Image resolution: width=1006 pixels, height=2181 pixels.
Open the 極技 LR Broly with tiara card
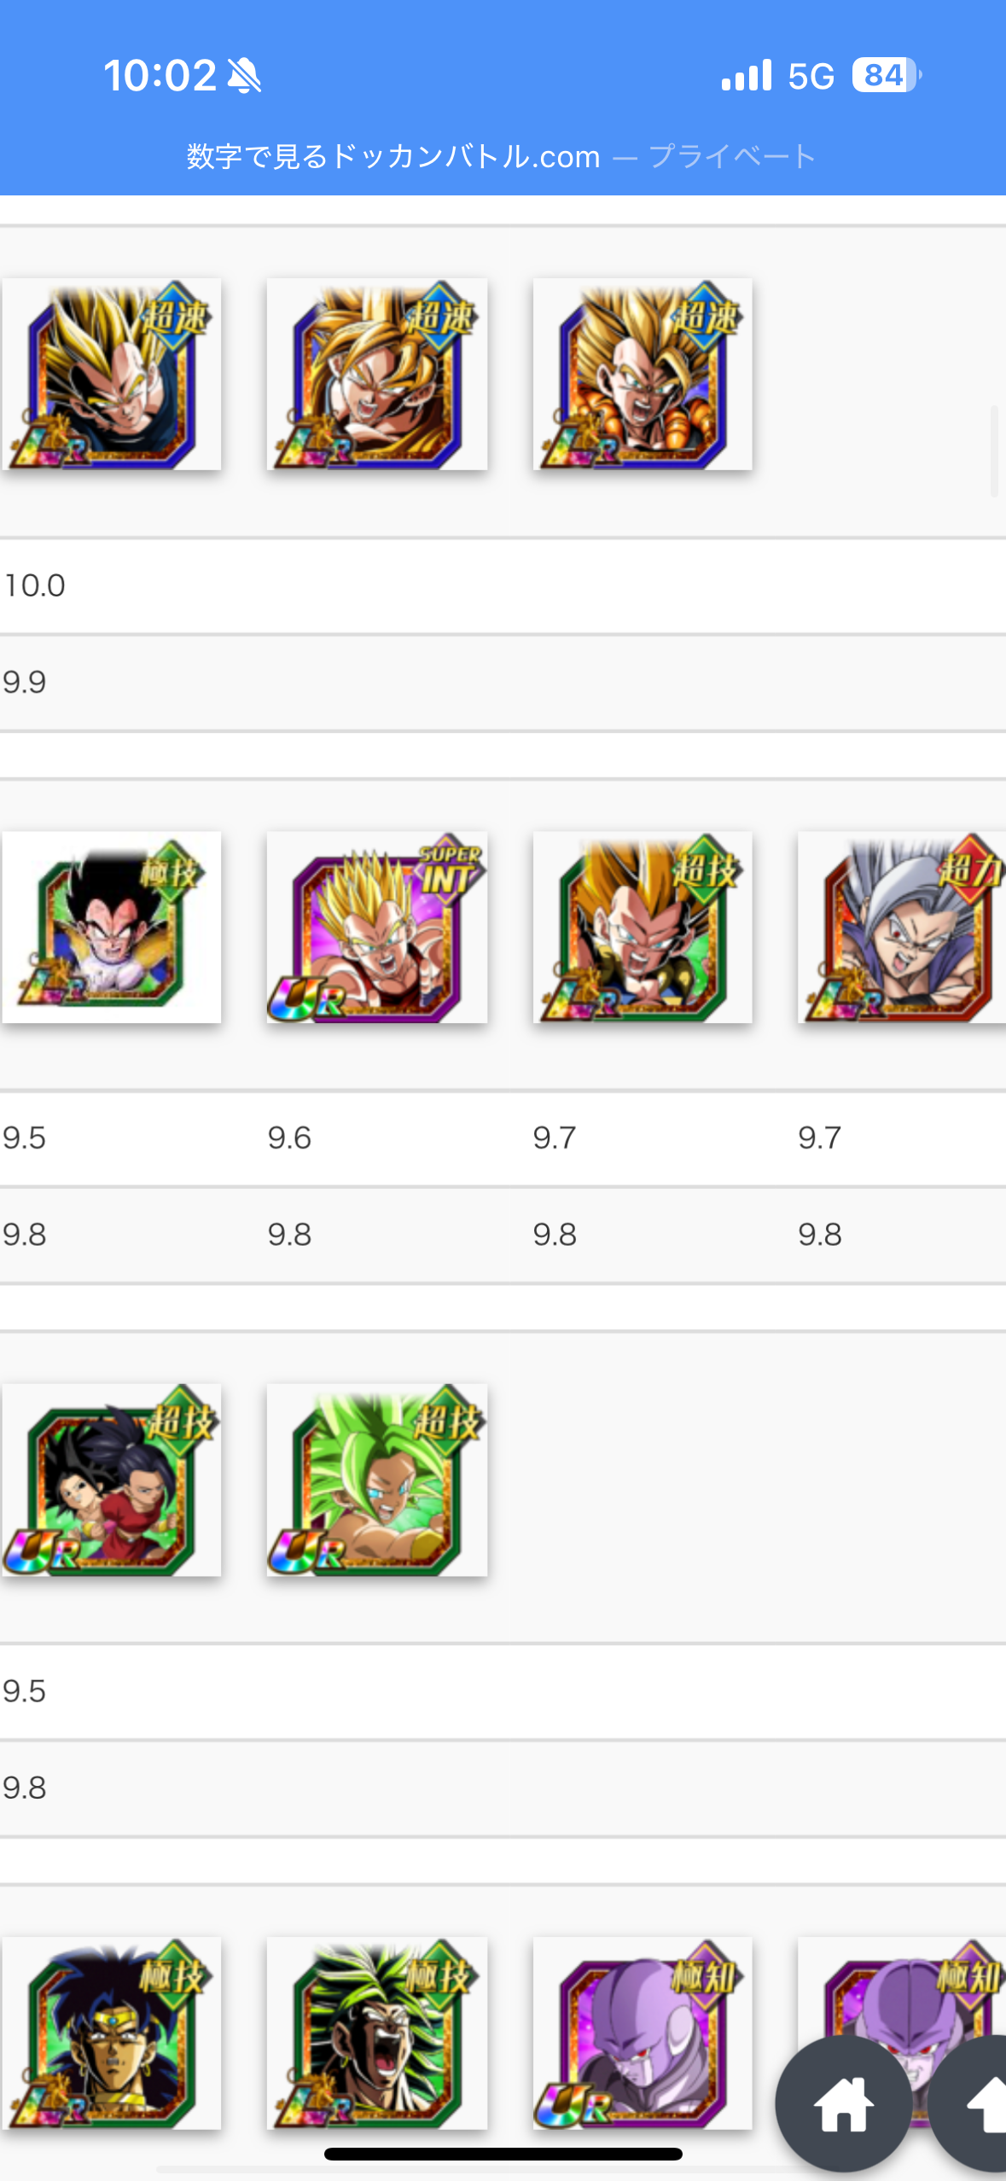[112, 2033]
